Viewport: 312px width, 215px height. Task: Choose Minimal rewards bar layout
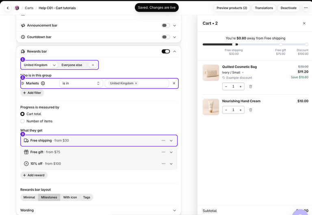(x=29, y=197)
